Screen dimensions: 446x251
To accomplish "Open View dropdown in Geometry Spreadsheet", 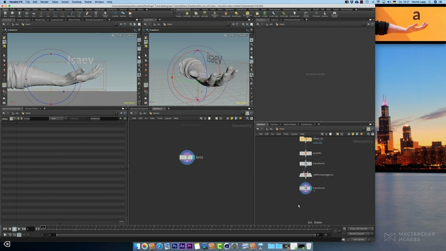I will click(x=58, y=119).
